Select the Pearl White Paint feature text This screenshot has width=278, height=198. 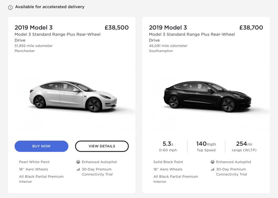pyautogui.click(x=34, y=162)
